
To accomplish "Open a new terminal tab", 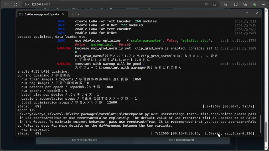I will (72, 14).
